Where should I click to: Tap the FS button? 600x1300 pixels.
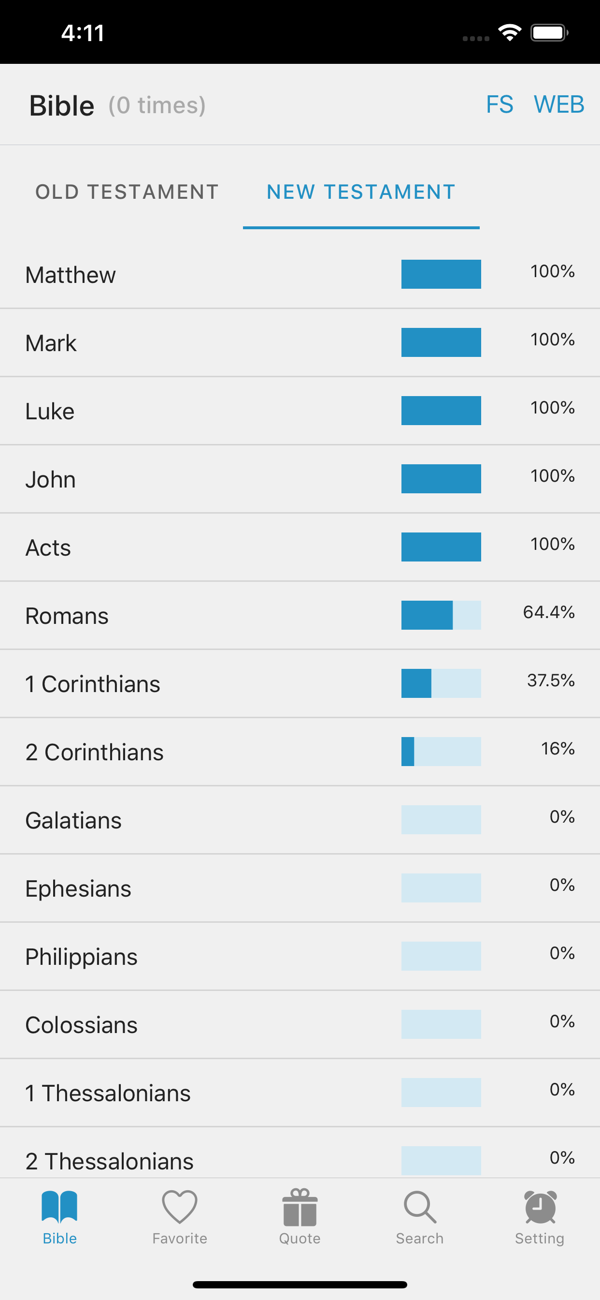coord(500,104)
